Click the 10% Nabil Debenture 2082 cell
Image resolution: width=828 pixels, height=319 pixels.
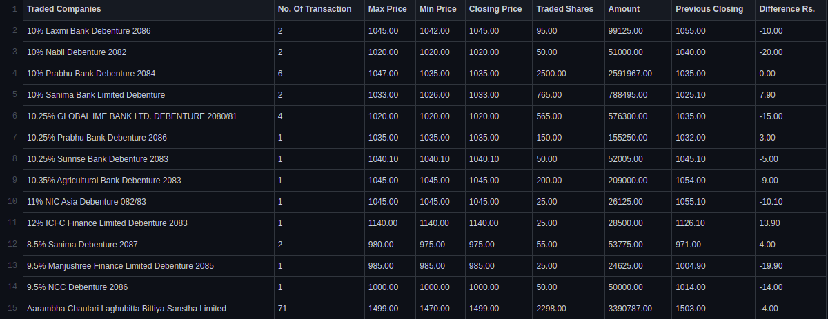pyautogui.click(x=148, y=52)
